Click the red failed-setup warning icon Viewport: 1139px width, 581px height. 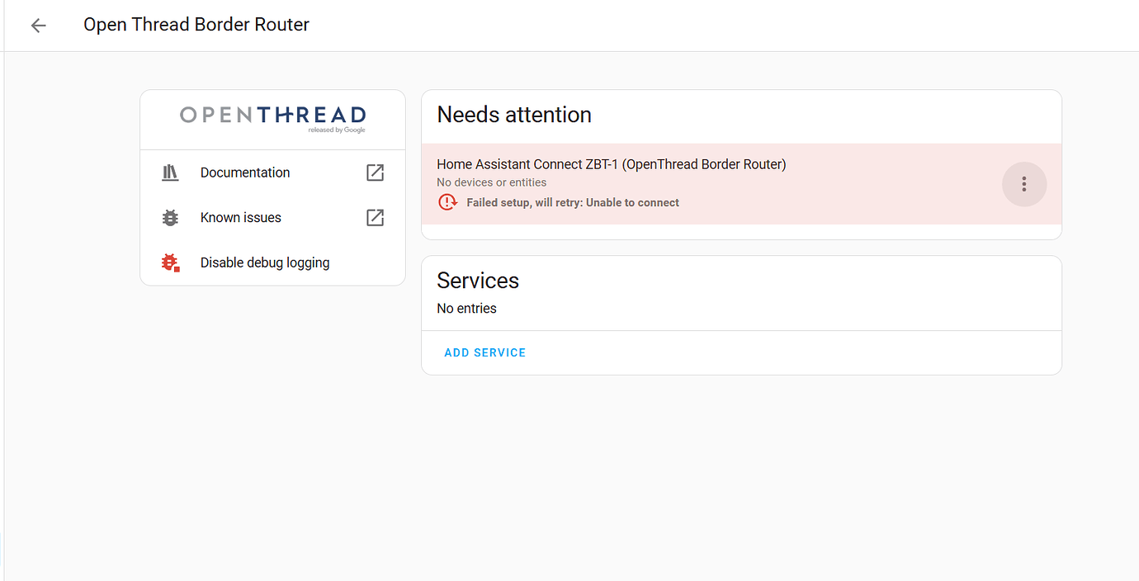click(x=447, y=201)
